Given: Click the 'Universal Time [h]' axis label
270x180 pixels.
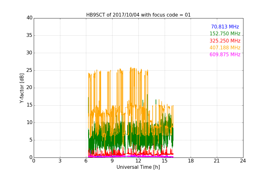Looking at the screenshot, I should [138, 167].
